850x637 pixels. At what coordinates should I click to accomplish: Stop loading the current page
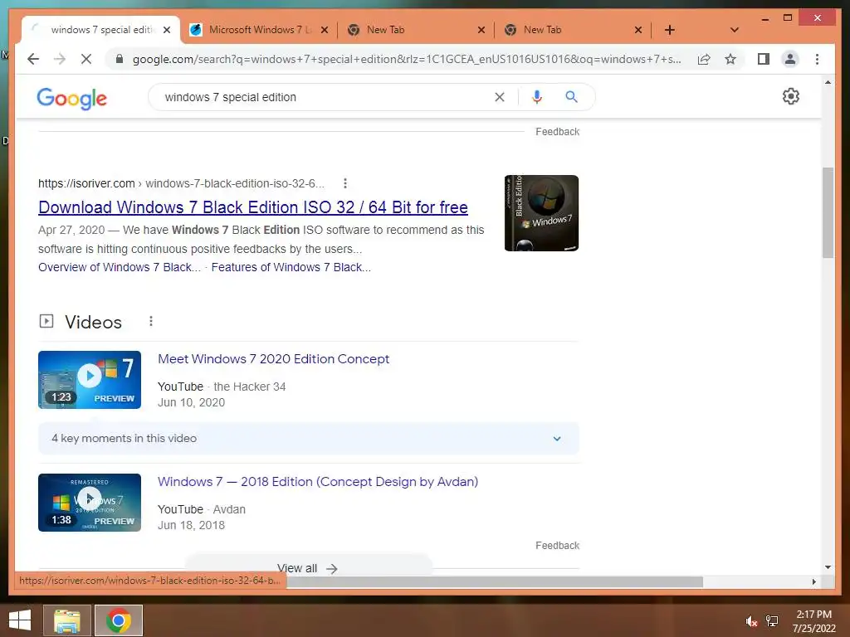point(86,59)
